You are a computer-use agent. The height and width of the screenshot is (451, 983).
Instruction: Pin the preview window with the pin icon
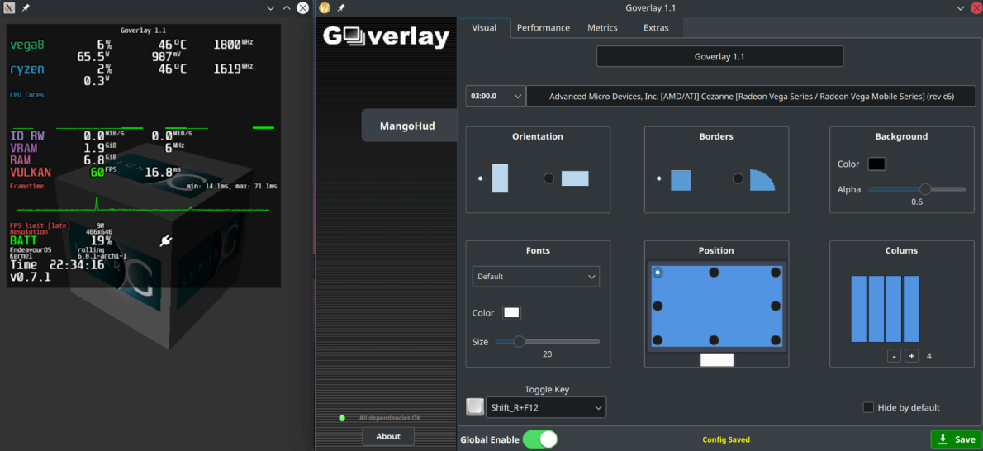26,8
